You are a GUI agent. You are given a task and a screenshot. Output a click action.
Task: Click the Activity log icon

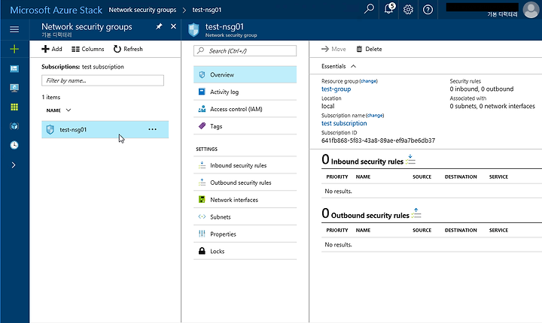pyautogui.click(x=202, y=92)
